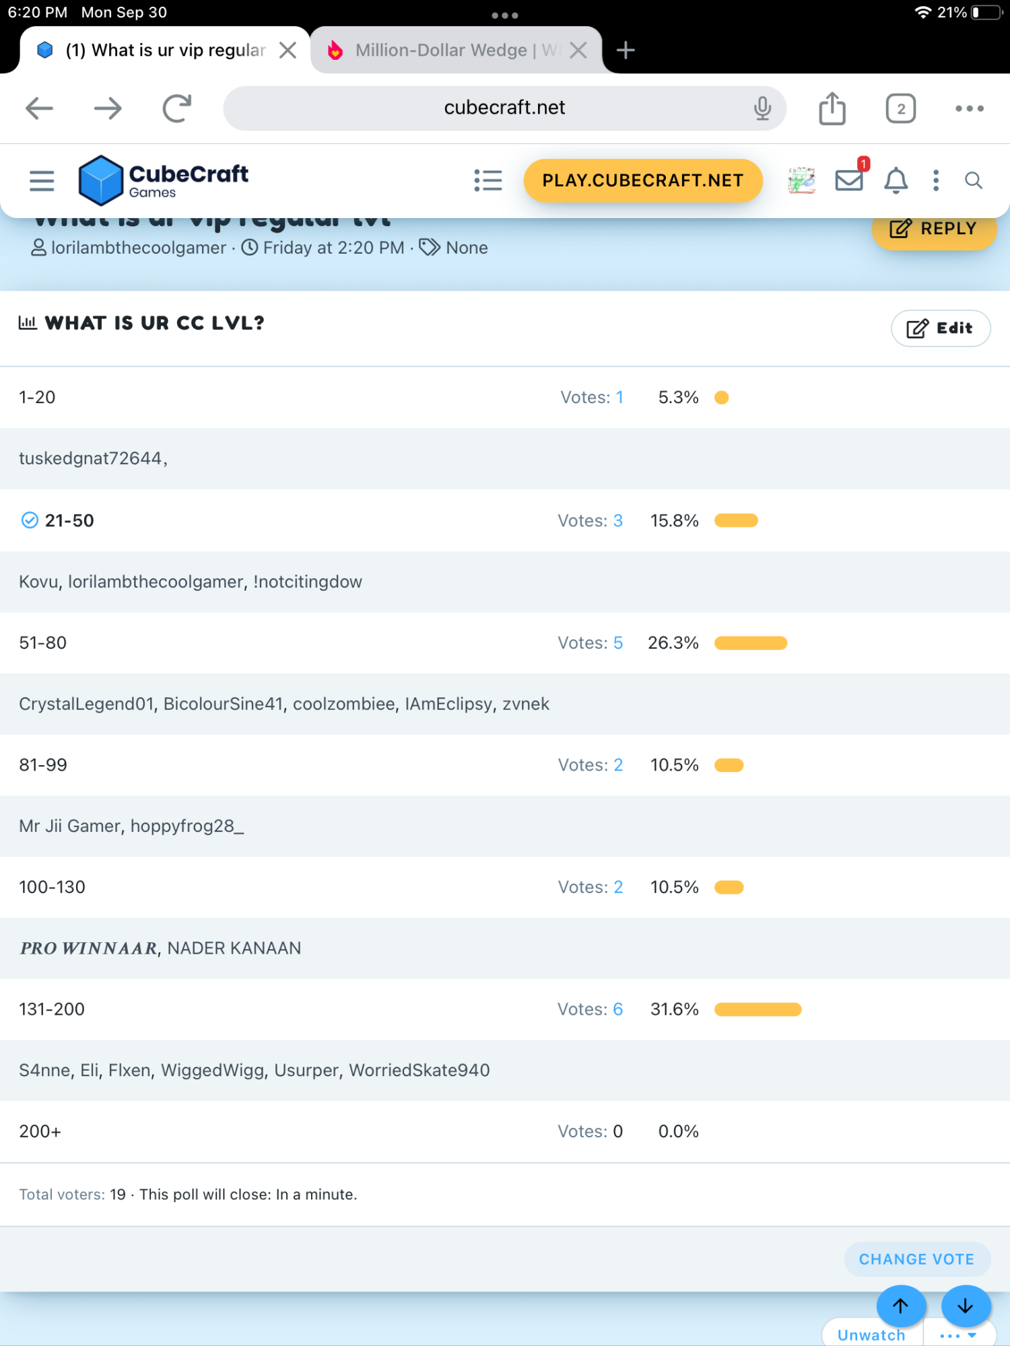
Task: Jump to top with blue up arrow
Action: 901,1306
